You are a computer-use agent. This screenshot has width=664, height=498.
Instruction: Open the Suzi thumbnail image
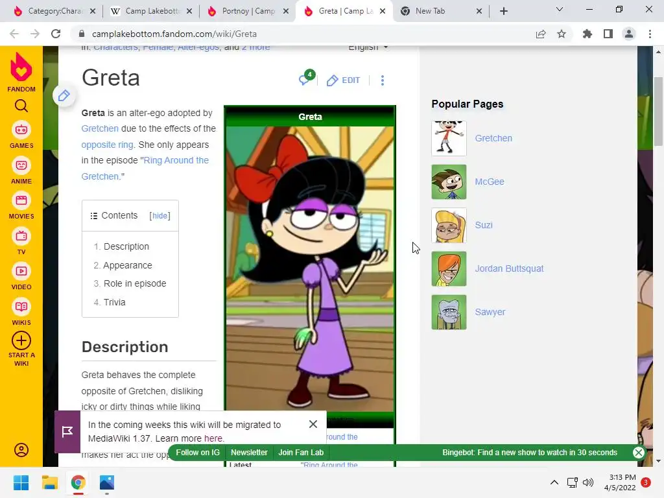(x=449, y=225)
